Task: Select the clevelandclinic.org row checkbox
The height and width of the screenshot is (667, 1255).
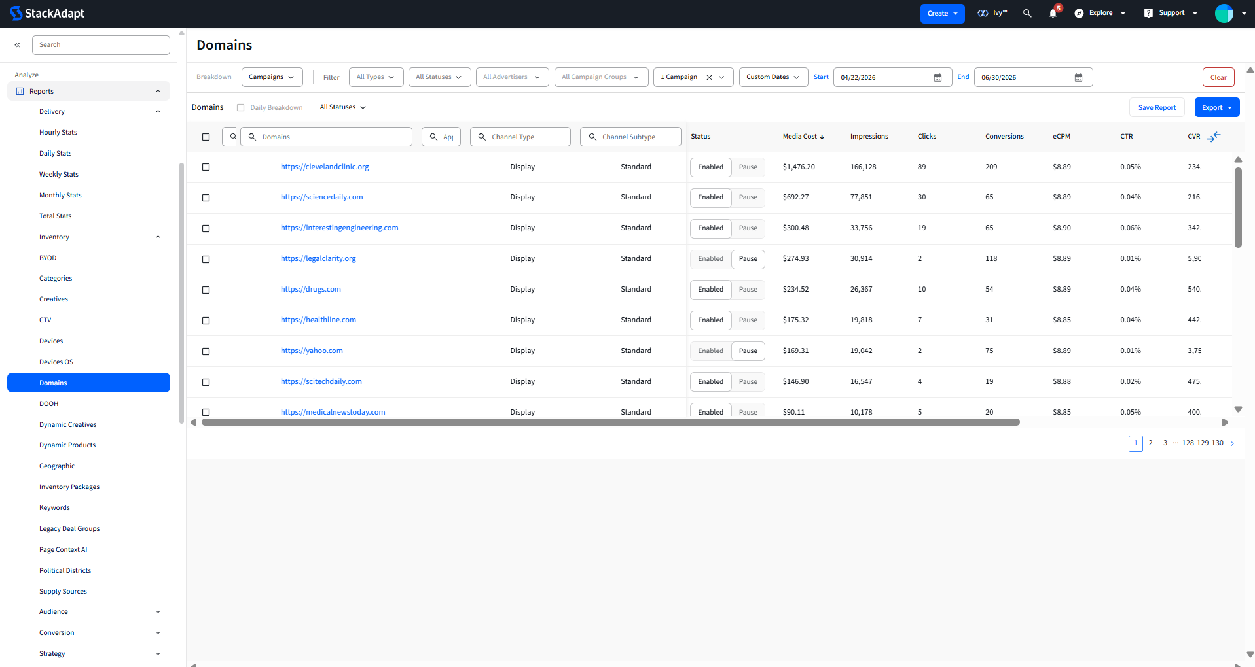Action: tap(206, 167)
